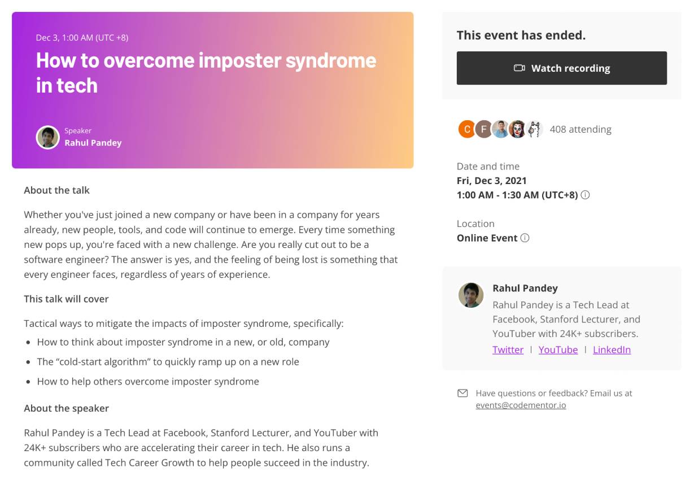Click the info icon beside Online Event
This screenshot has width=694, height=481.
525,238
